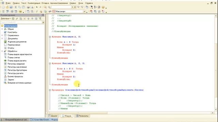The image size is (218, 122).
Task: Select the Перечисления tree item
Action: 14,45
